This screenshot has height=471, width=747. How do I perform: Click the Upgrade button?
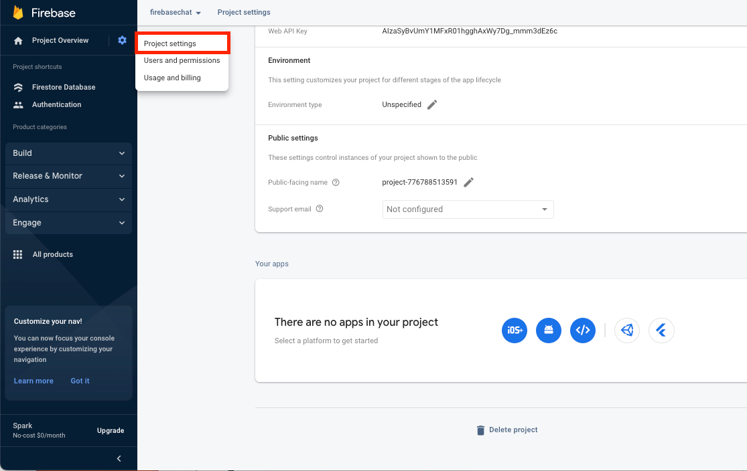point(111,431)
